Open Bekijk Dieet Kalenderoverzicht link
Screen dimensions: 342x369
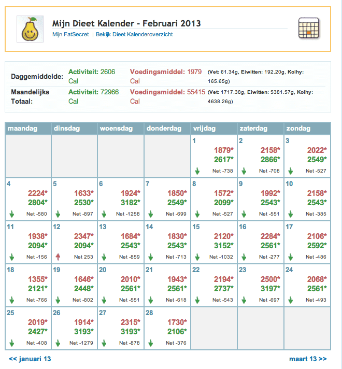(x=134, y=34)
